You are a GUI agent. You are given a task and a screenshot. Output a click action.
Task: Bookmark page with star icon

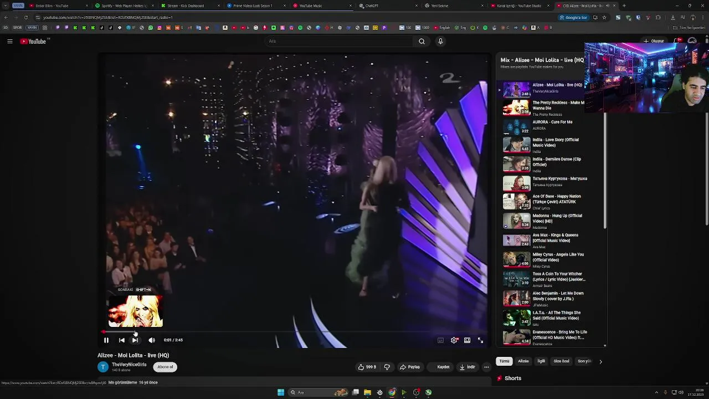604,17
